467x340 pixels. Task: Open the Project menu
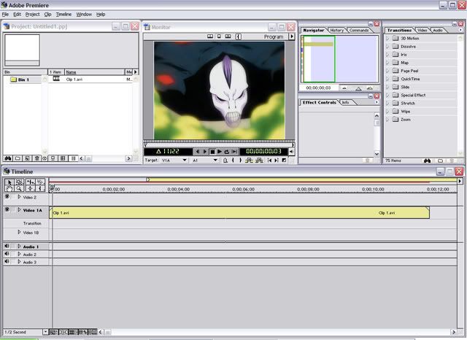coord(32,15)
